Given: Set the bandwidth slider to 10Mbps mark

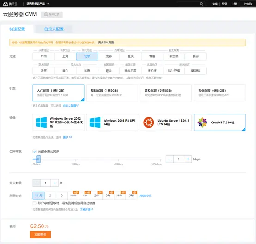Looking at the screenshot, I should click(76, 159).
